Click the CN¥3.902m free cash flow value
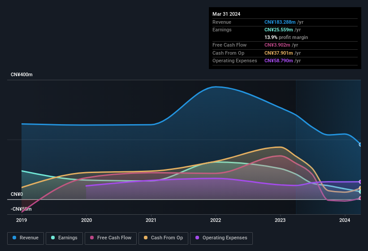 (277, 45)
